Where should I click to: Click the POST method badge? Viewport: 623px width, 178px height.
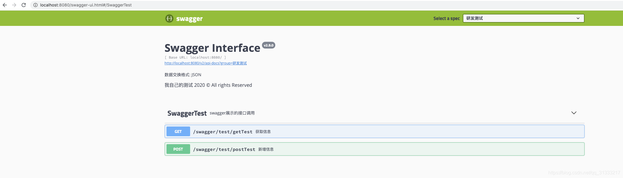coord(178,149)
